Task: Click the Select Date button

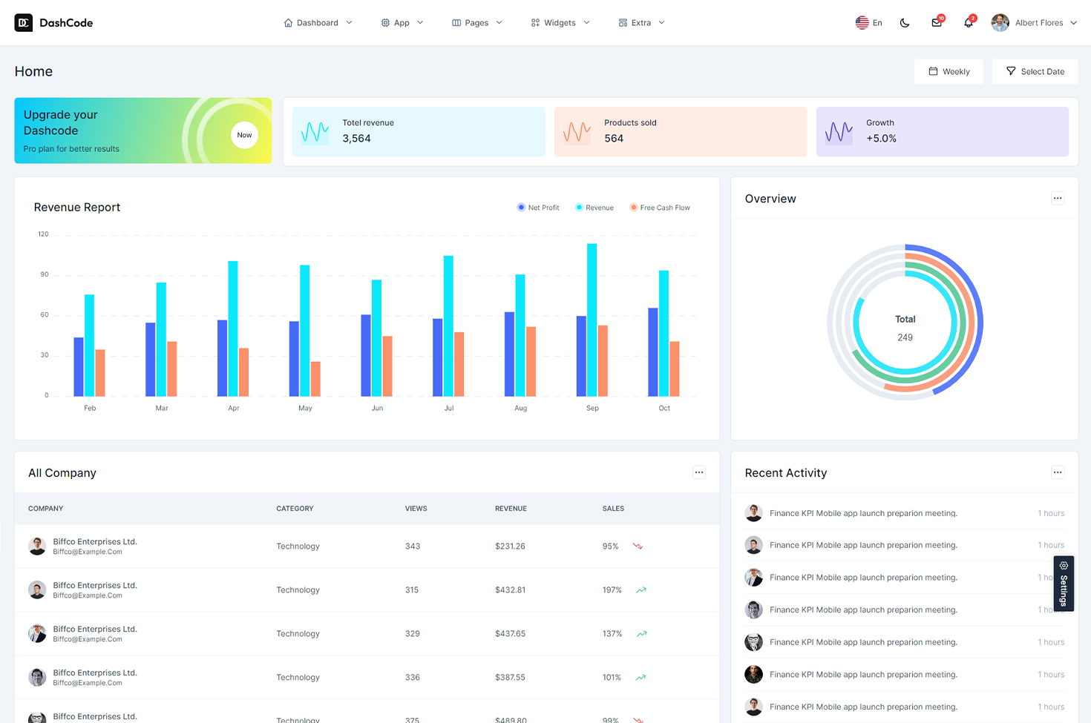Action: click(x=1035, y=72)
